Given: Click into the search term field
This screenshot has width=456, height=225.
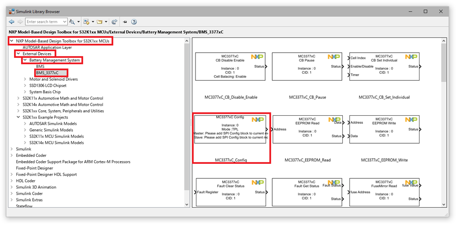Looking at the screenshot, I should tap(43, 22).
